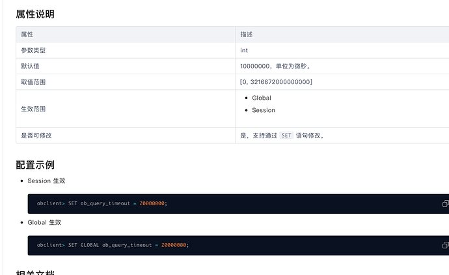
Task: Click the int value cell
Action: (x=244, y=50)
